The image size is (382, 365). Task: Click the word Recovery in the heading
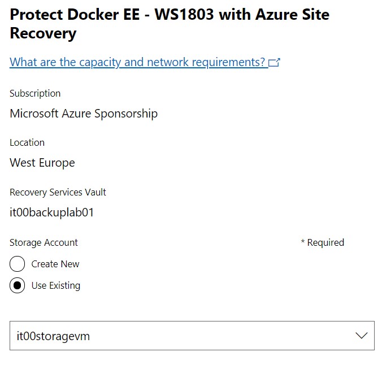pos(43,33)
